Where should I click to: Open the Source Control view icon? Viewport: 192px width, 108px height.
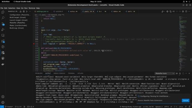pyautogui.click(x=3, y=24)
